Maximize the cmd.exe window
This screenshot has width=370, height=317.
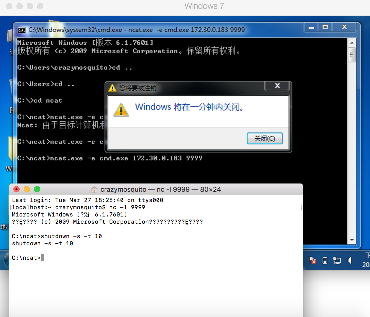coord(325,27)
